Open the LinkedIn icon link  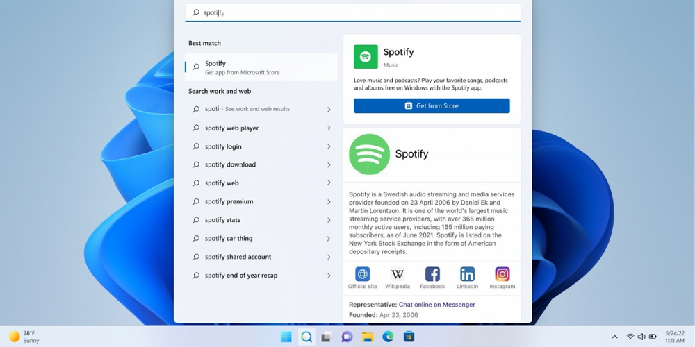point(467,274)
